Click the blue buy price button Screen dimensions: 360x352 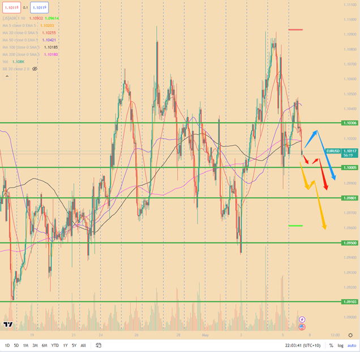pyautogui.click(x=39, y=8)
